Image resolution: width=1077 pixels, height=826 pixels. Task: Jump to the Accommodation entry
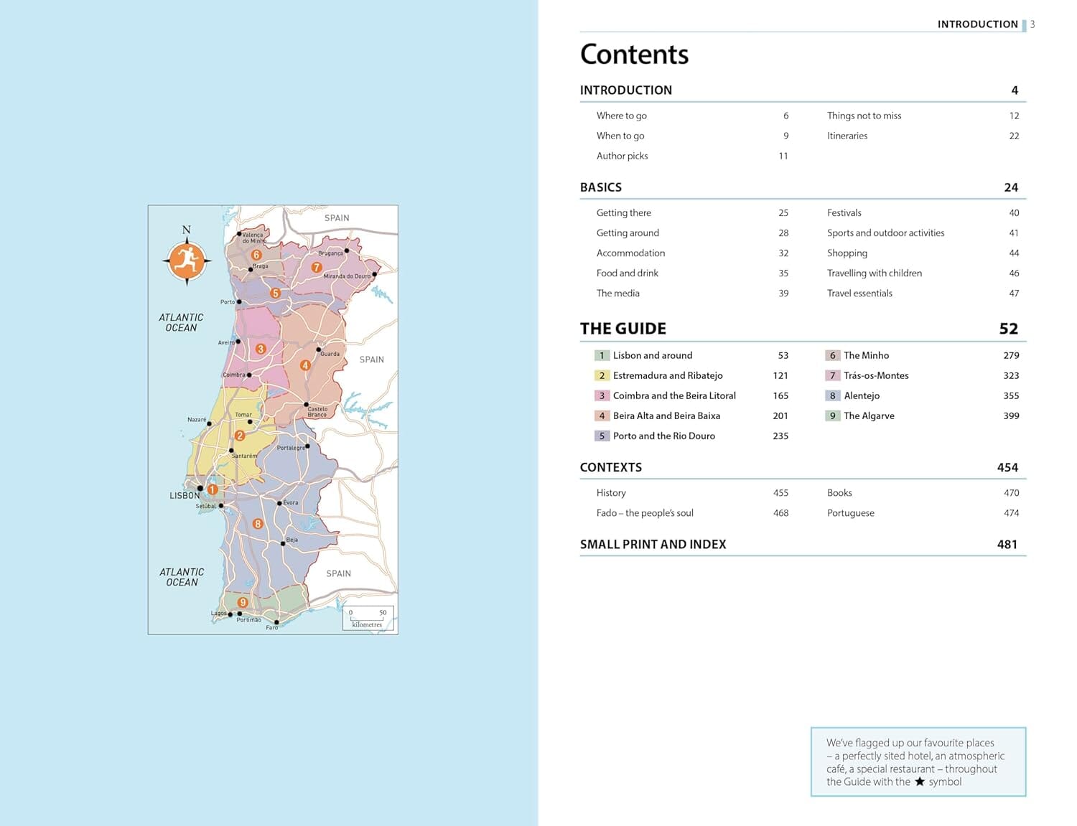tap(631, 253)
